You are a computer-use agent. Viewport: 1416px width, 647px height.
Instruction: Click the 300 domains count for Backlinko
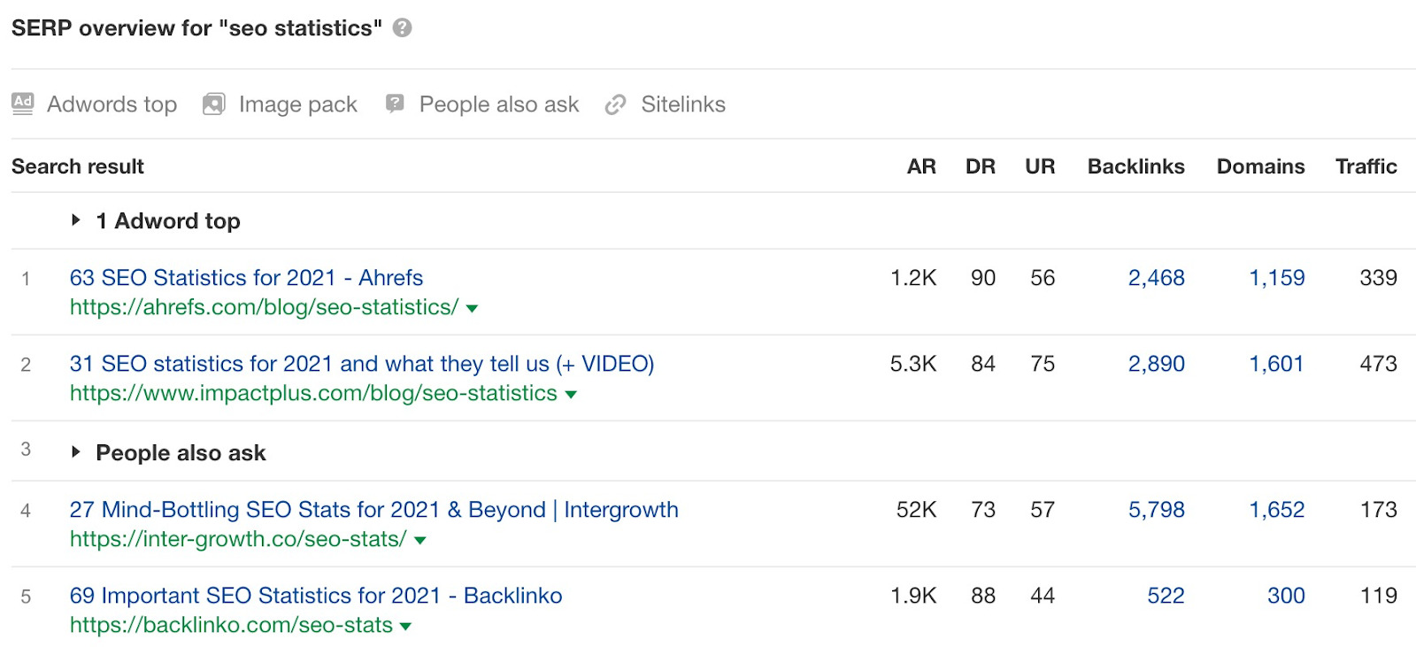click(x=1285, y=596)
